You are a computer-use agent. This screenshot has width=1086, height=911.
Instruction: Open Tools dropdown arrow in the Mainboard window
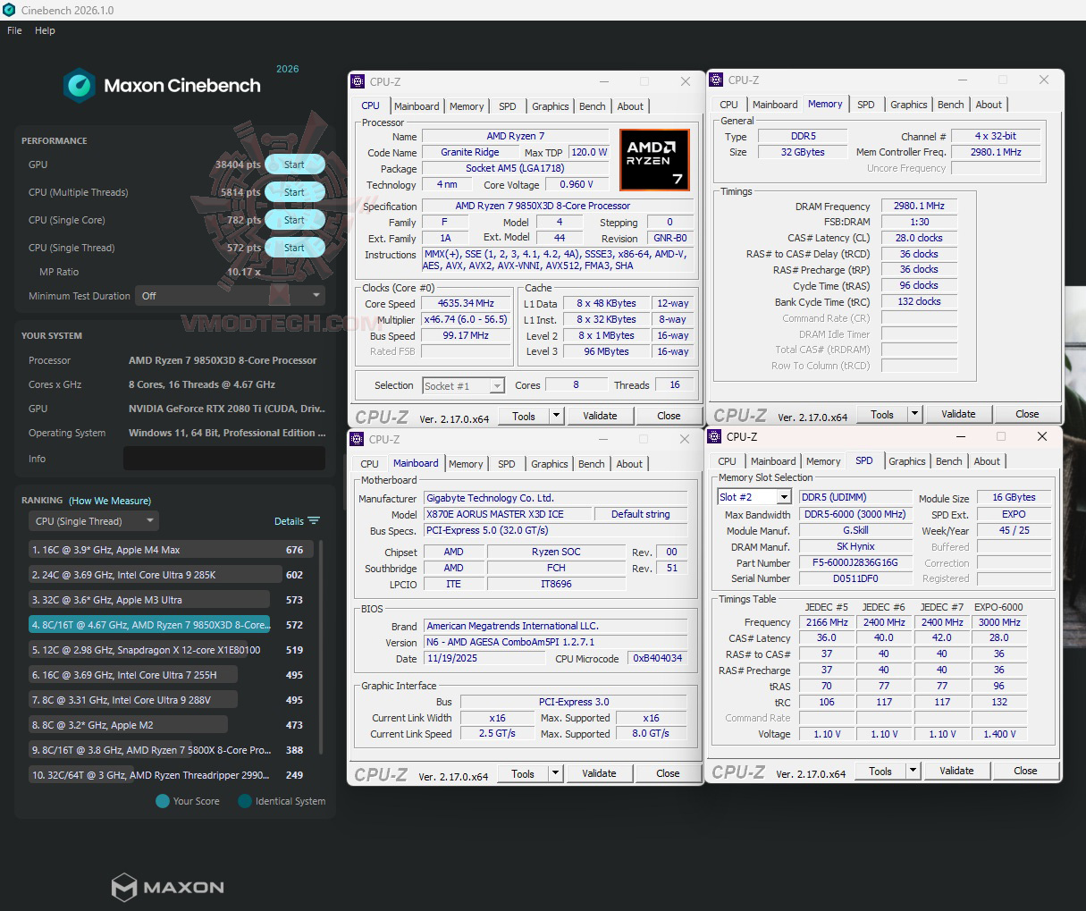pyautogui.click(x=555, y=773)
